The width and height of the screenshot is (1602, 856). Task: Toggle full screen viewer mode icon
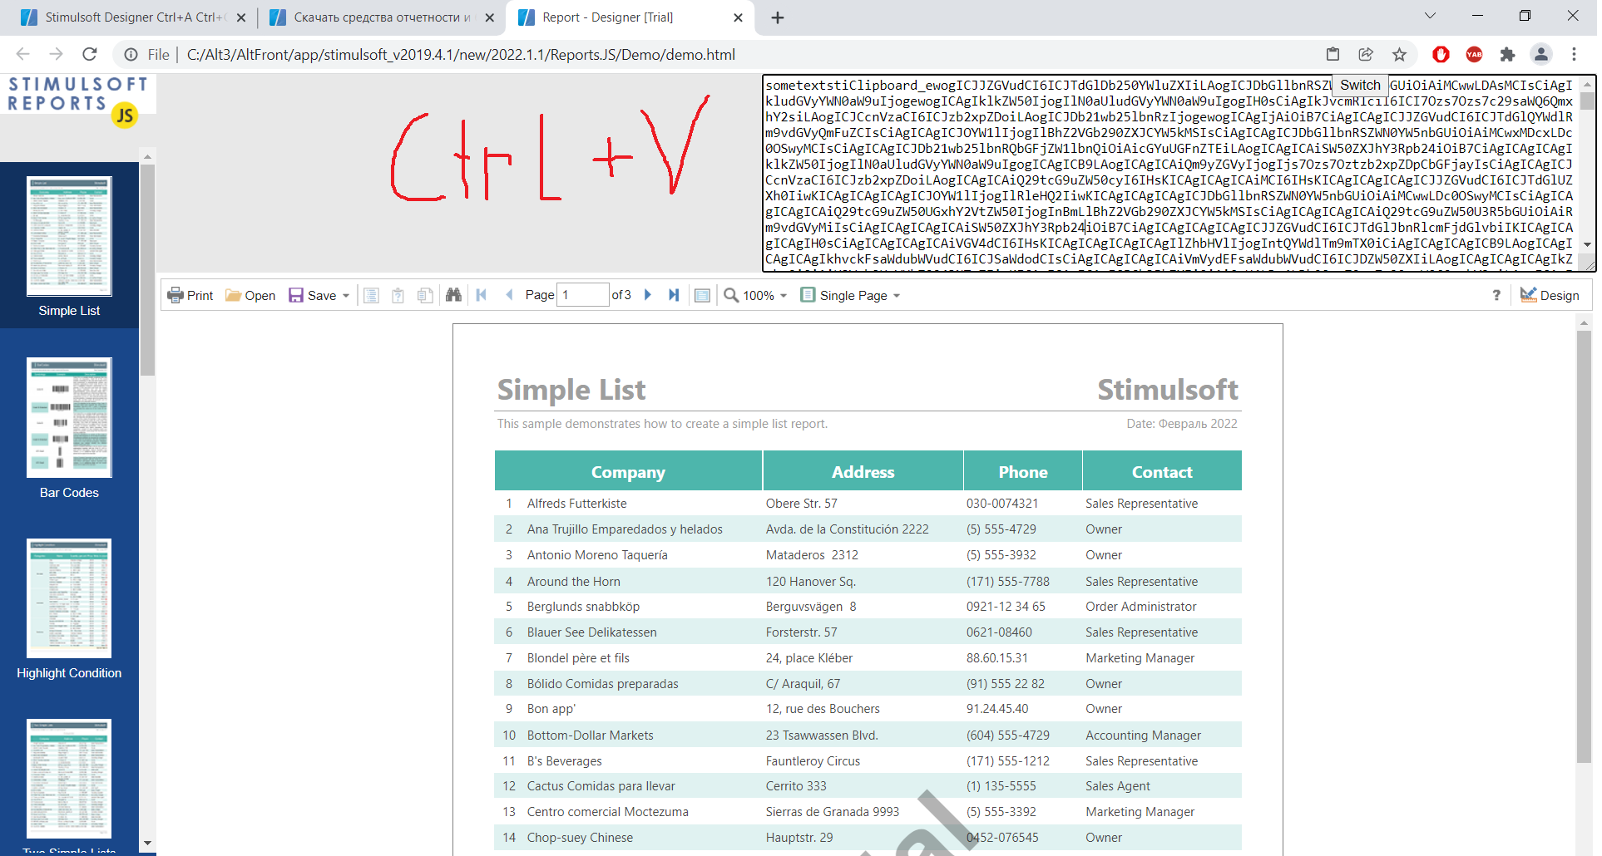(702, 295)
